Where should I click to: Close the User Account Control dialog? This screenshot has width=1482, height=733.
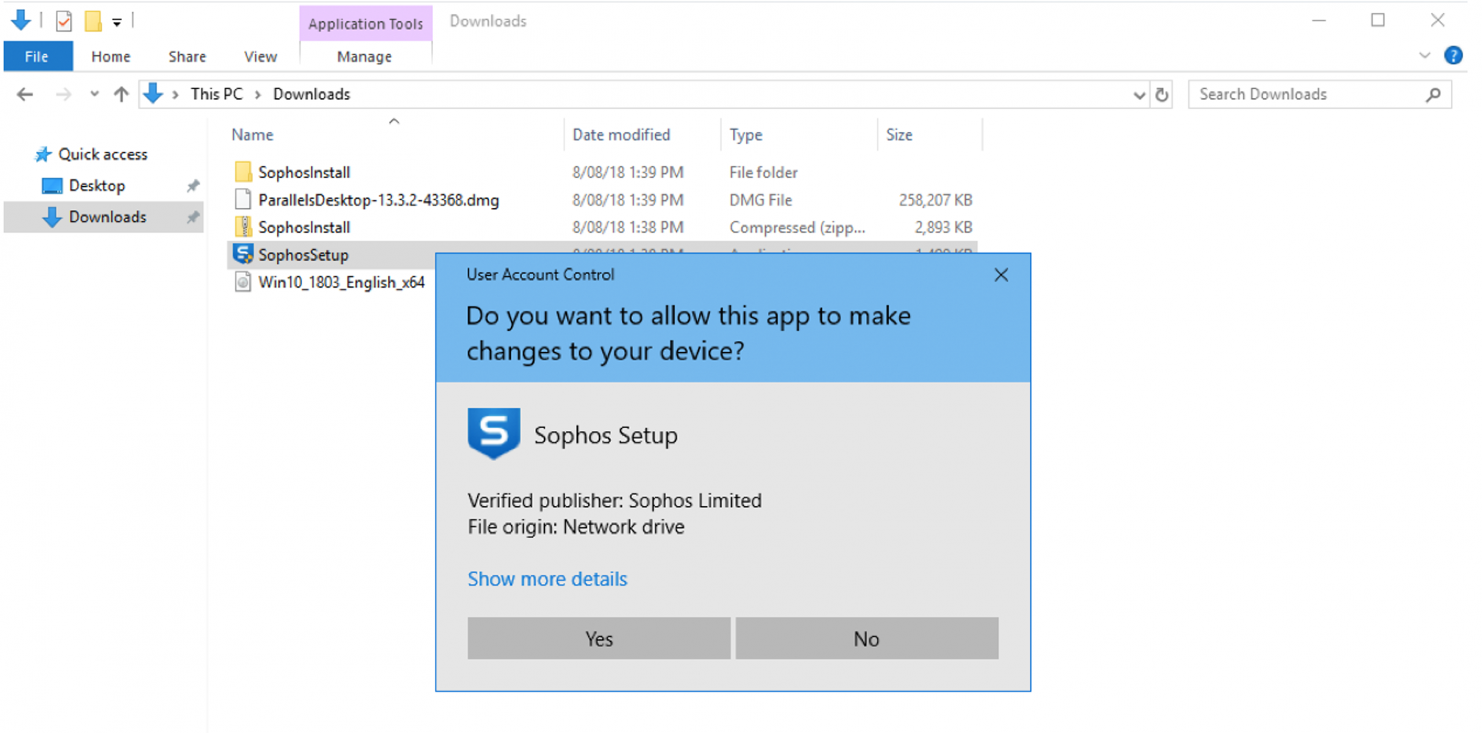pos(1002,275)
